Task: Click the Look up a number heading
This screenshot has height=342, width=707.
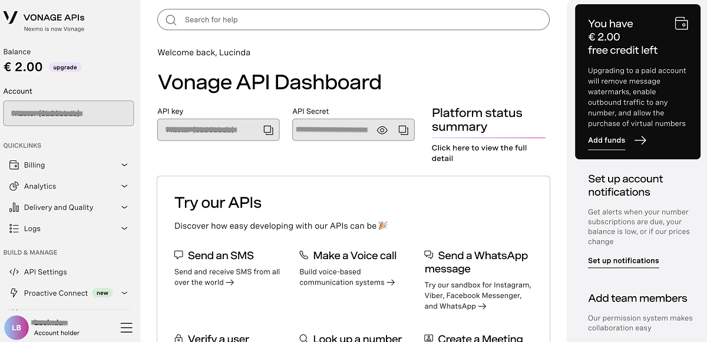Action: (x=358, y=338)
